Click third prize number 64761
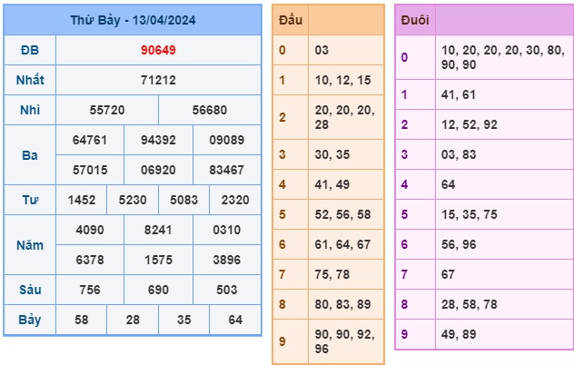This screenshot has height=365, width=574. tap(90, 140)
